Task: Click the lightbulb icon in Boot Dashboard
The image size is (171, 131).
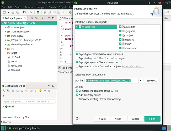Action: (40, 91)
